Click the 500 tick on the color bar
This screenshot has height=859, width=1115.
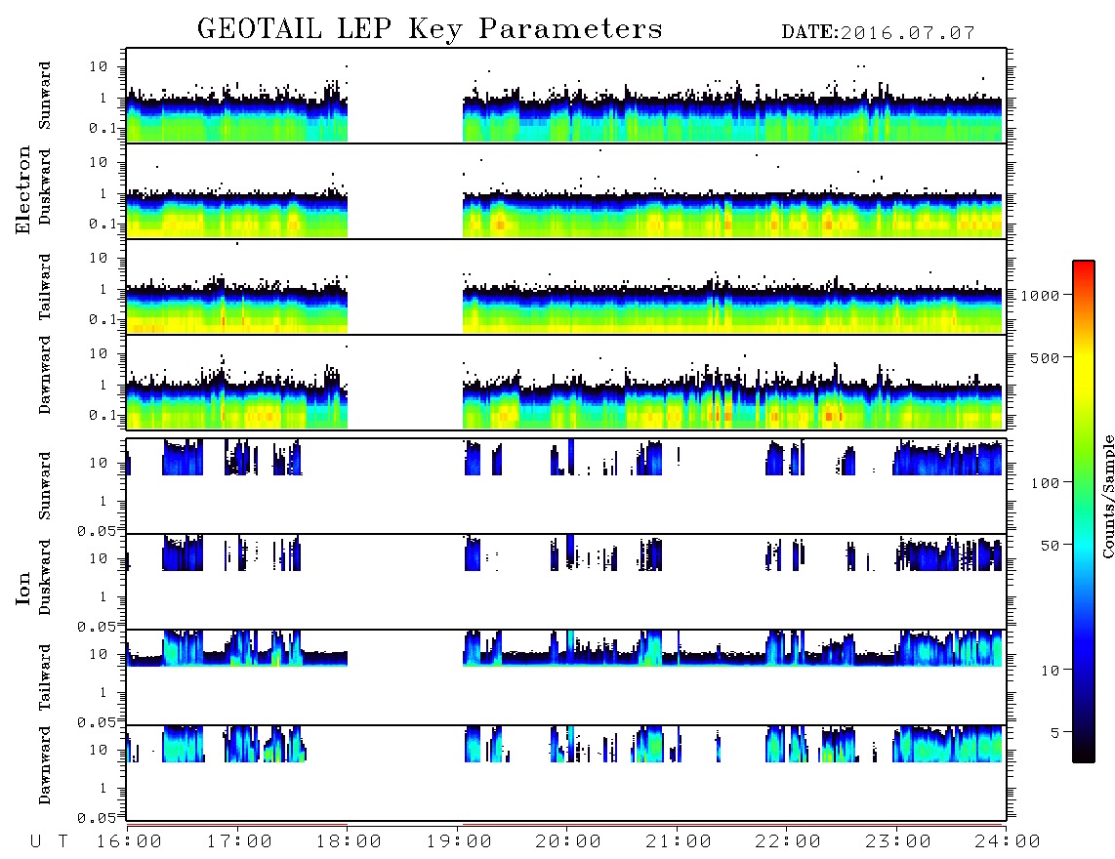tap(1046, 357)
